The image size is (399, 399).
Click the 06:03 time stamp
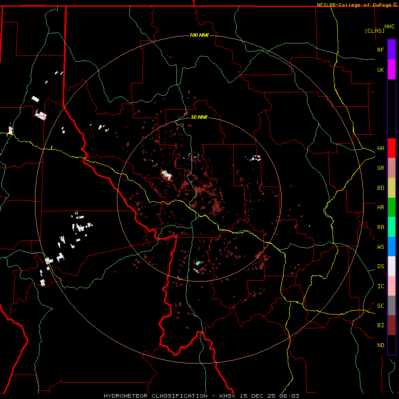pyautogui.click(x=289, y=396)
